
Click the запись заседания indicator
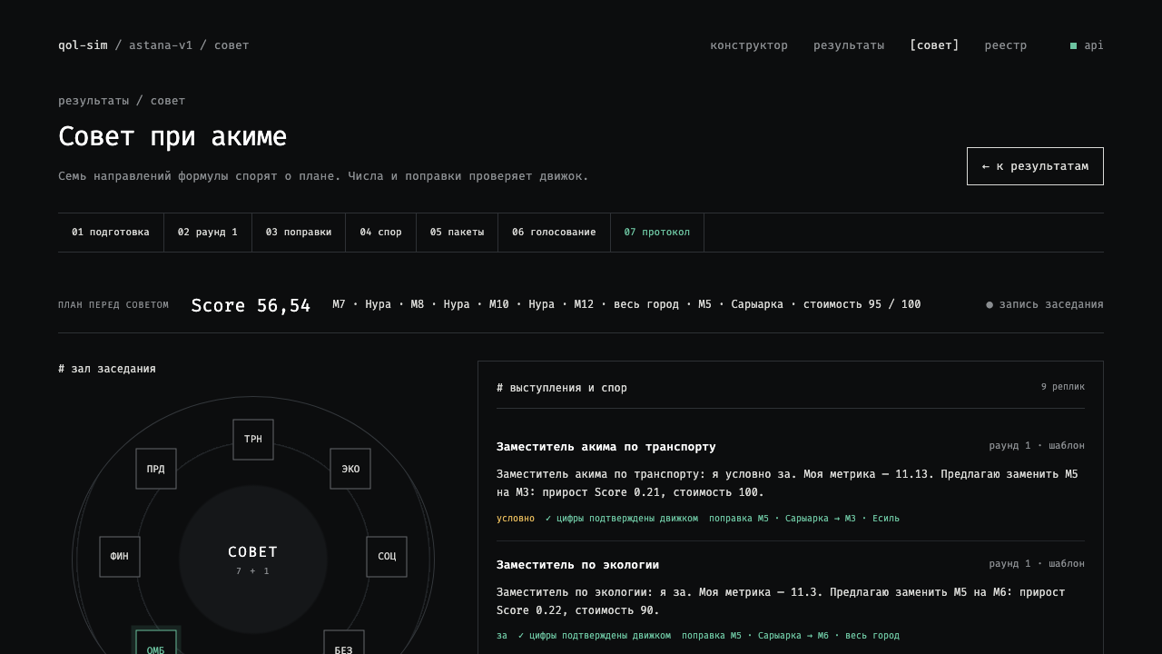pyautogui.click(x=1045, y=304)
